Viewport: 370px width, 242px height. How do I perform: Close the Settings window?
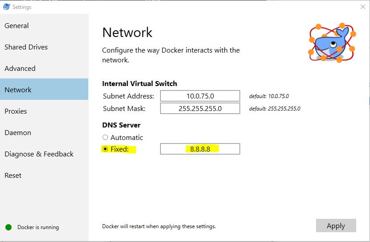tap(363, 7)
